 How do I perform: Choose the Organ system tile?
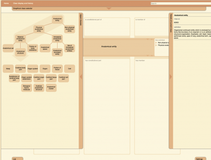pyautogui.click(x=33, y=69)
